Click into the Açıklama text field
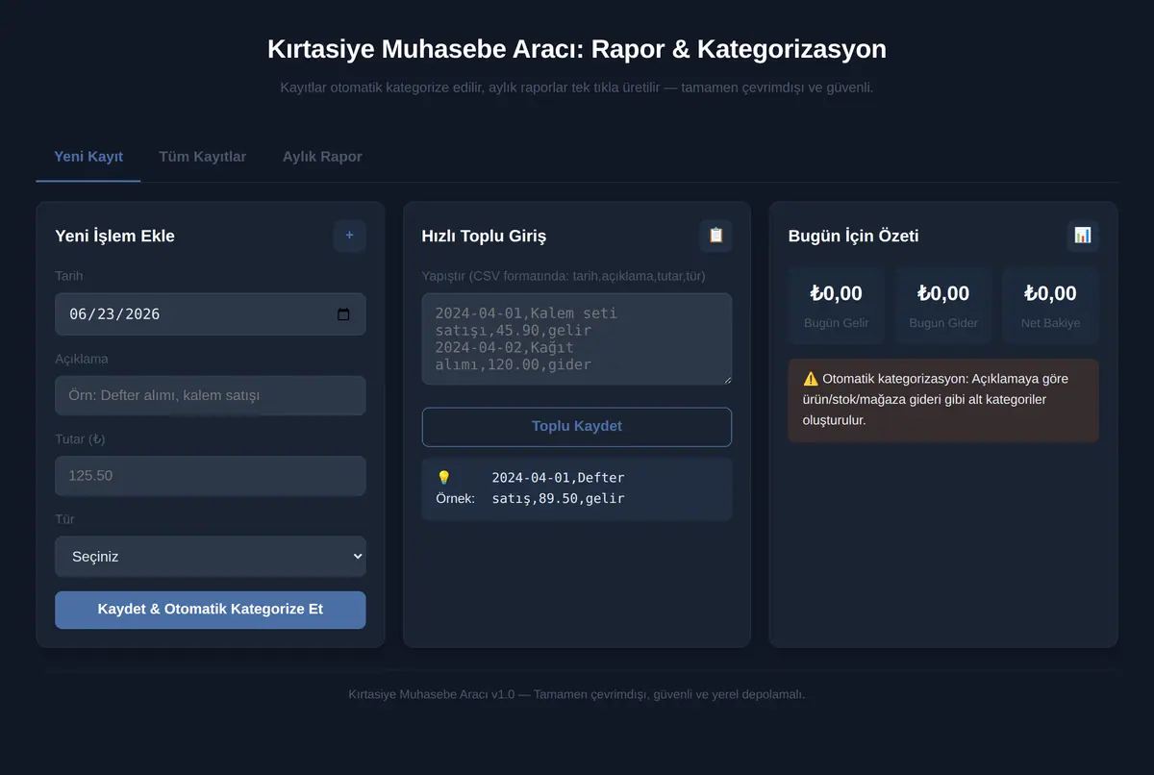Viewport: 1154px width, 775px height. (x=211, y=395)
